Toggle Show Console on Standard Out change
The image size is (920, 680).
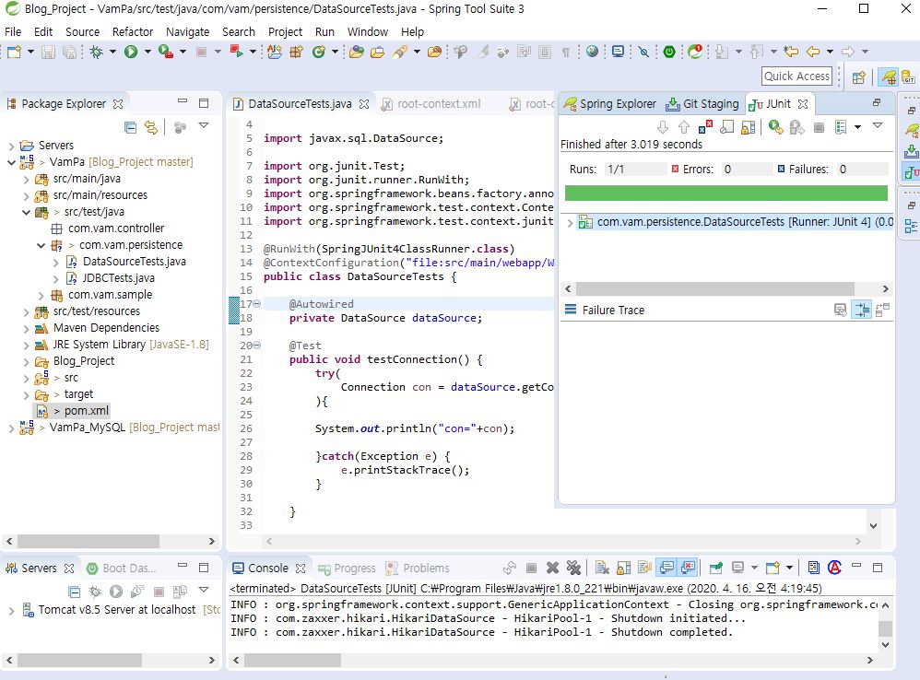[666, 568]
